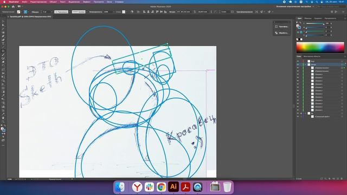This screenshot has width=347, height=195.
Task: Click the Трансфор... panel button
Action: point(281,27)
